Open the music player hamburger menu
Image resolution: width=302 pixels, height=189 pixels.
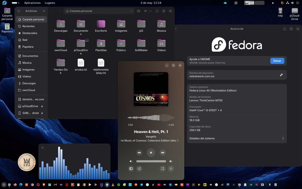coord(171,169)
